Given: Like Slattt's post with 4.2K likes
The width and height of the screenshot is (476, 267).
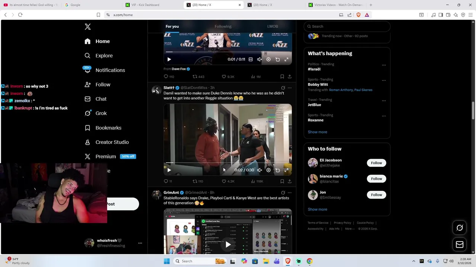Looking at the screenshot, I should (x=228, y=181).
